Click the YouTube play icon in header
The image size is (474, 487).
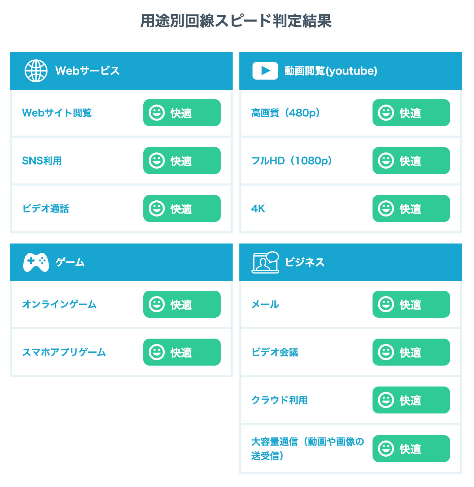click(x=265, y=71)
